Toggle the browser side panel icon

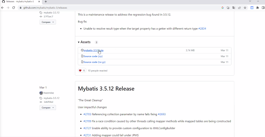263,7
